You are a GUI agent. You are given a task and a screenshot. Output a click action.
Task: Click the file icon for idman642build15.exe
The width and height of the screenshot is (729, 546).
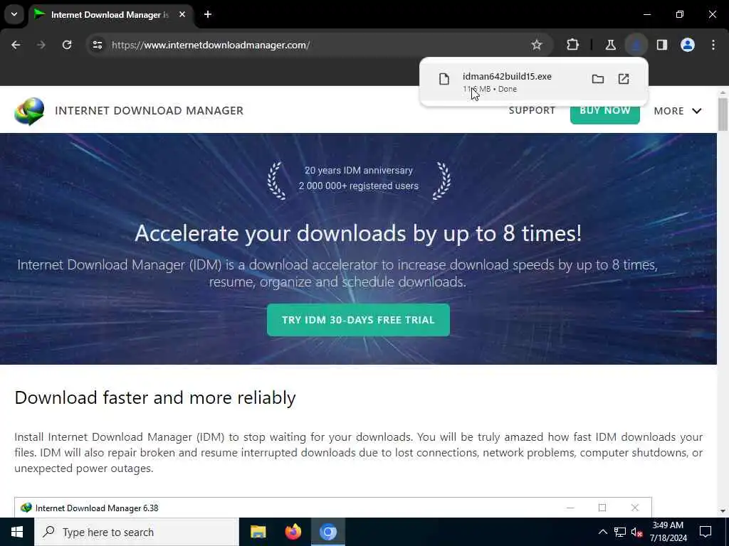(444, 80)
